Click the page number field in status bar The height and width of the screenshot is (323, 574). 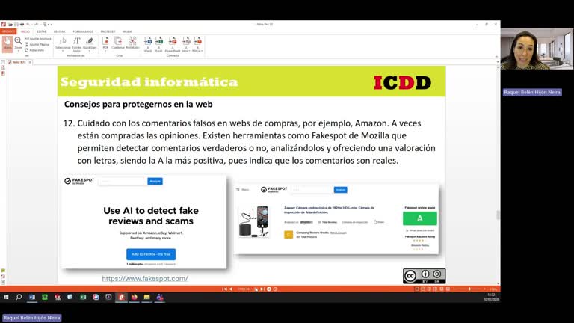click(244, 289)
